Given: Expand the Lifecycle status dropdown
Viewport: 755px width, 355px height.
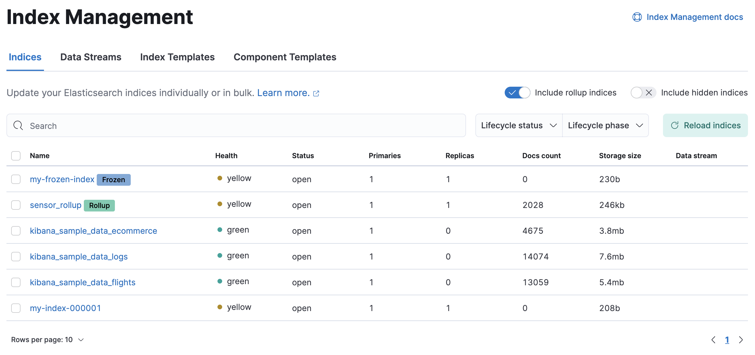Looking at the screenshot, I should 518,126.
